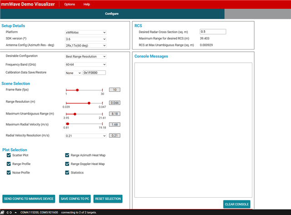
Task: Click the Clear Console button
Action: tap(236, 204)
